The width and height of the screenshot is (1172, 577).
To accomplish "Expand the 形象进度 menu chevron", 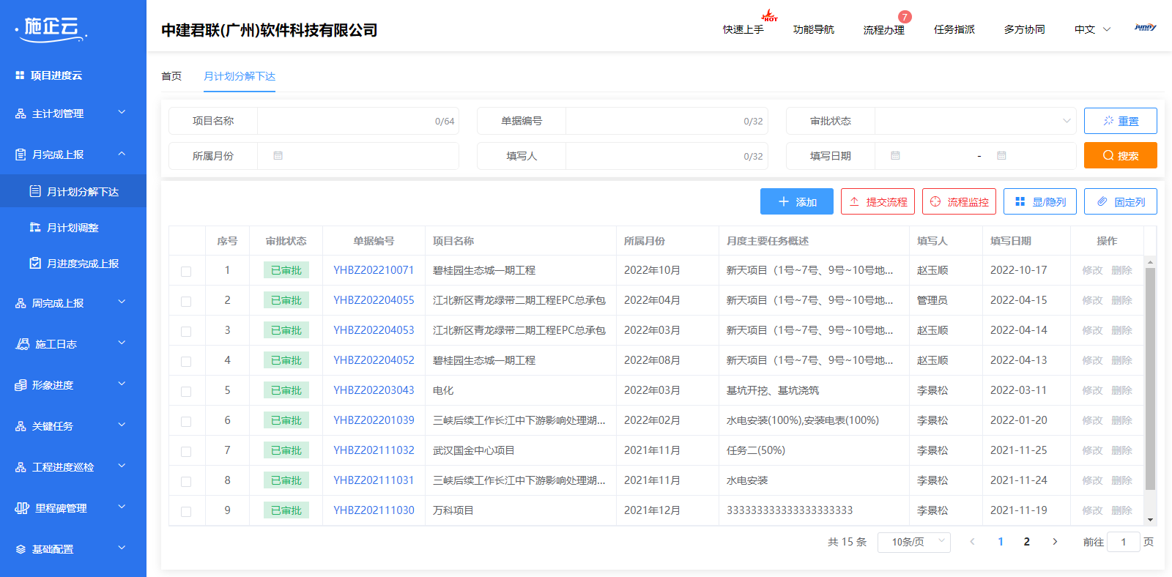I will pos(122,384).
